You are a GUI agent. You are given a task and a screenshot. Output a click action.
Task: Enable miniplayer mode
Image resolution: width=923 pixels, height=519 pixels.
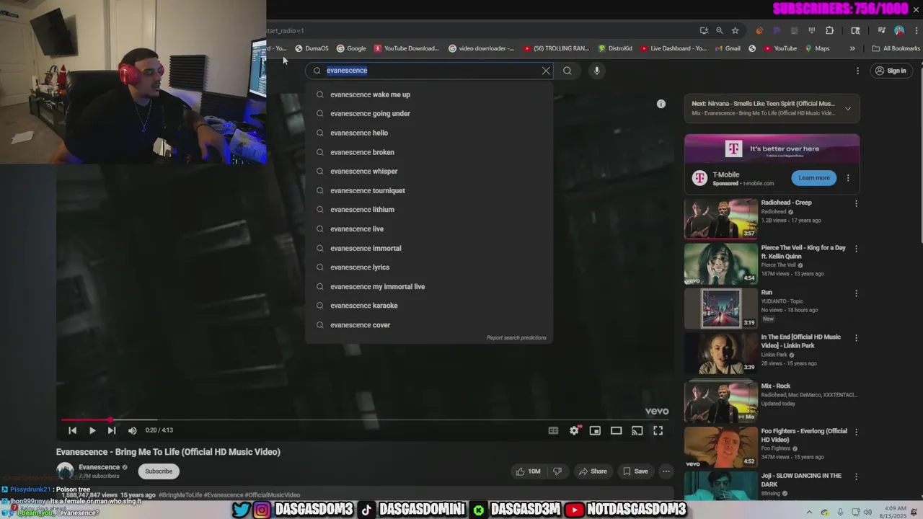595,430
